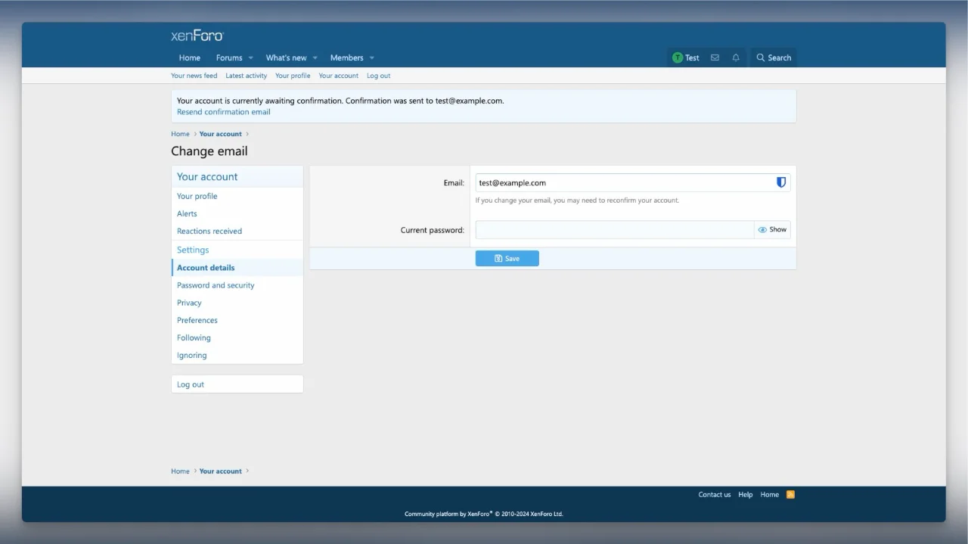Open the conversations envelope icon
Image resolution: width=968 pixels, height=544 pixels.
(x=715, y=58)
